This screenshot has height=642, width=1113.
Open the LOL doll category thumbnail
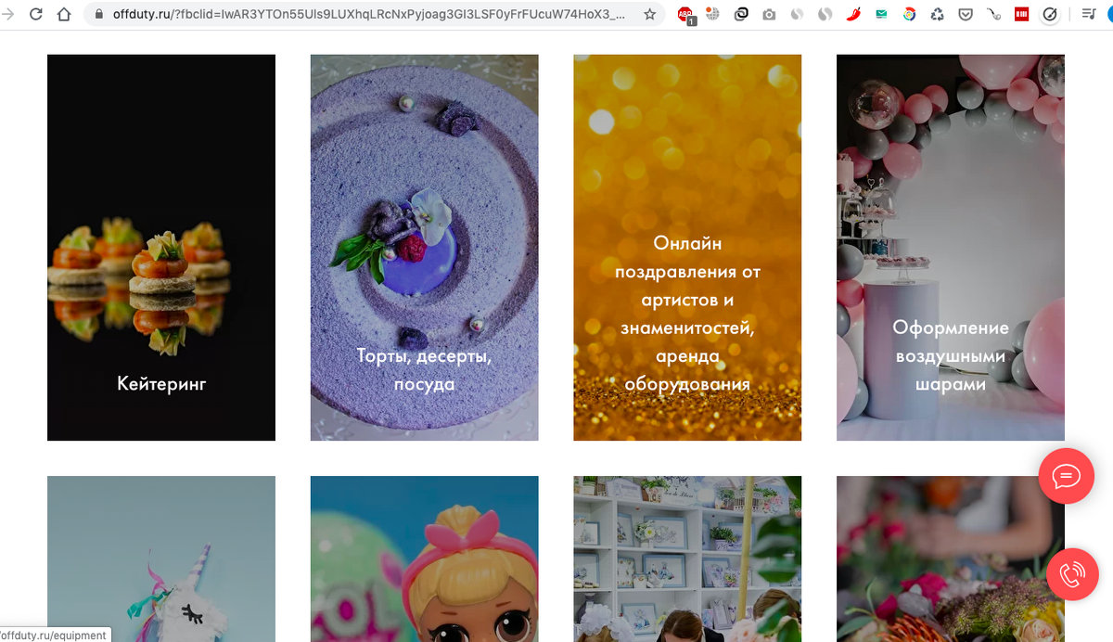tap(424, 559)
